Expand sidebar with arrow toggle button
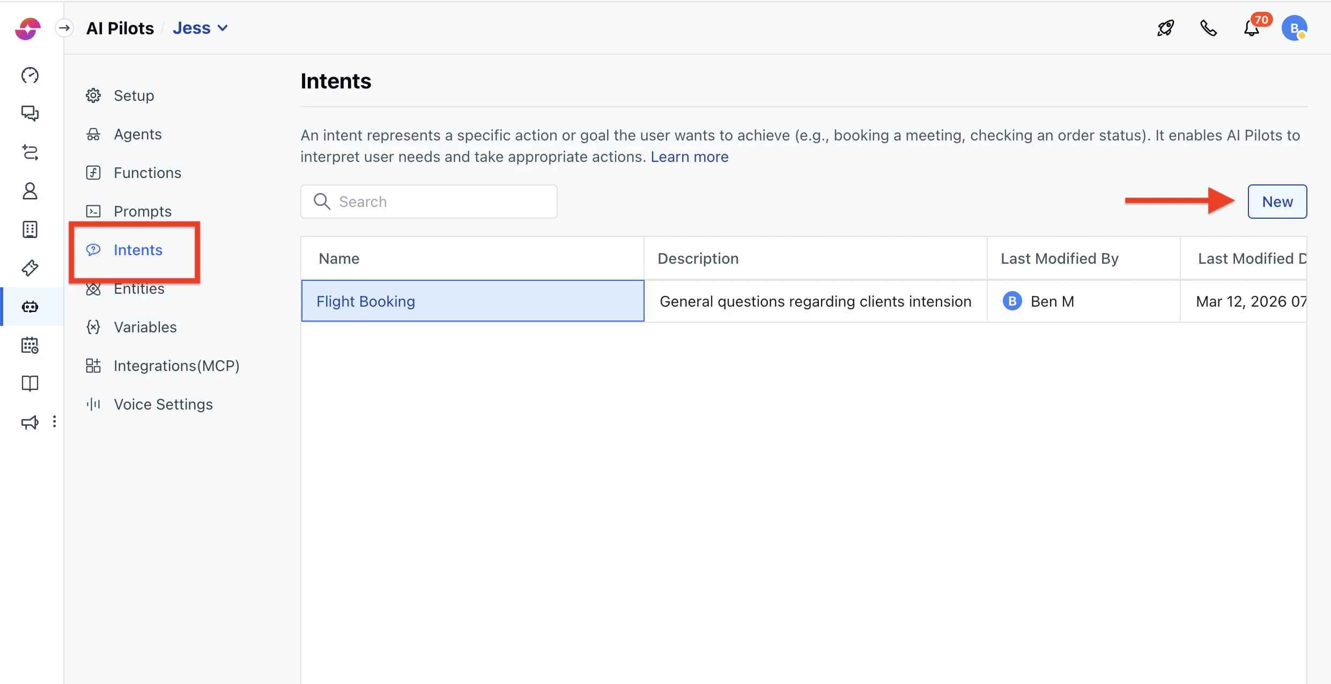The width and height of the screenshot is (1331, 684). pyautogui.click(x=64, y=28)
